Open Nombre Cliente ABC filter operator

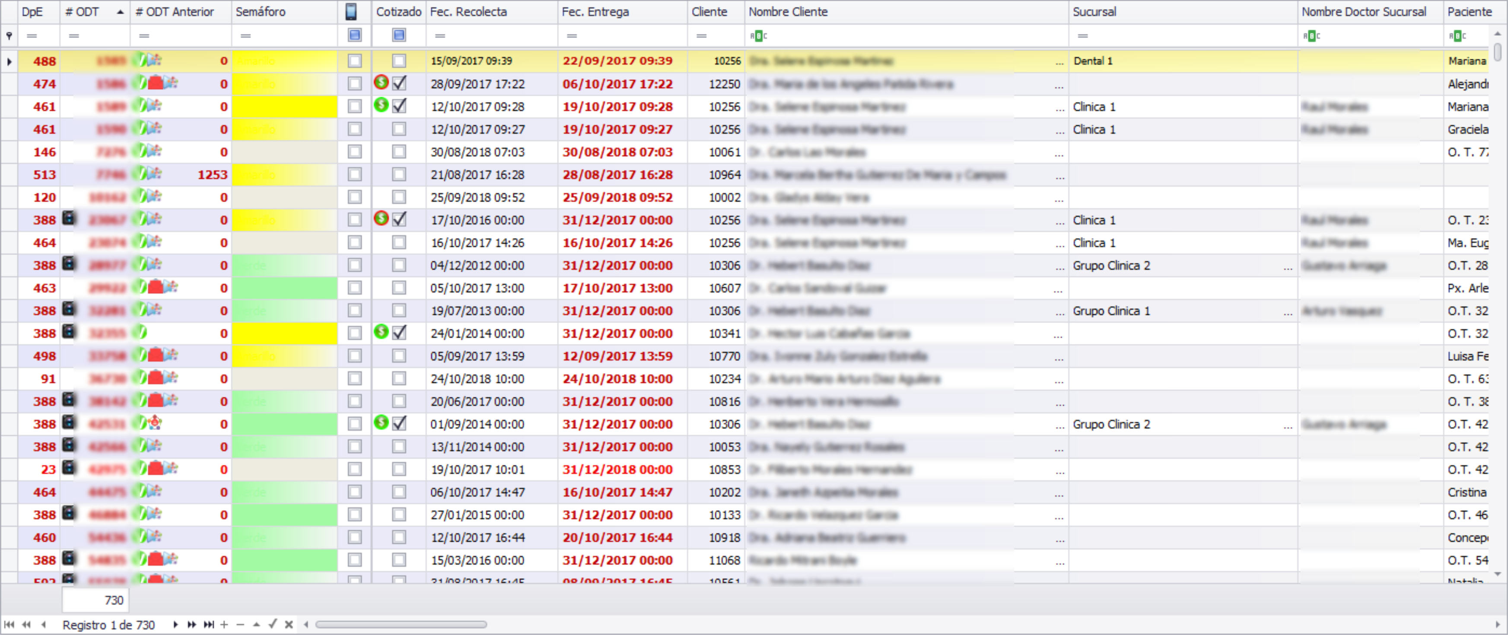pyautogui.click(x=759, y=36)
